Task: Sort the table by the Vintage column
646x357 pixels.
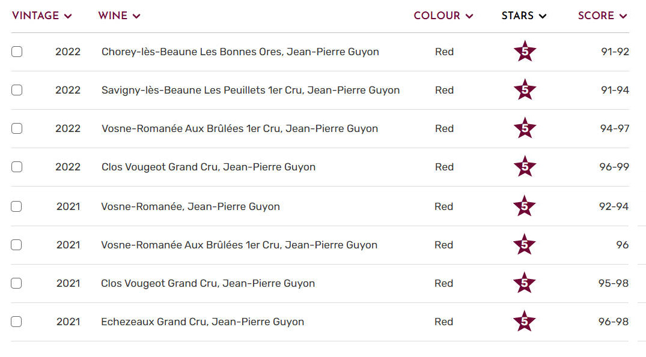Action: (x=41, y=16)
